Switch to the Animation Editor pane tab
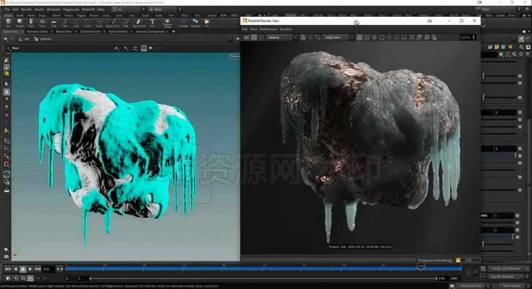The width and height of the screenshot is (532, 289). click(37, 32)
